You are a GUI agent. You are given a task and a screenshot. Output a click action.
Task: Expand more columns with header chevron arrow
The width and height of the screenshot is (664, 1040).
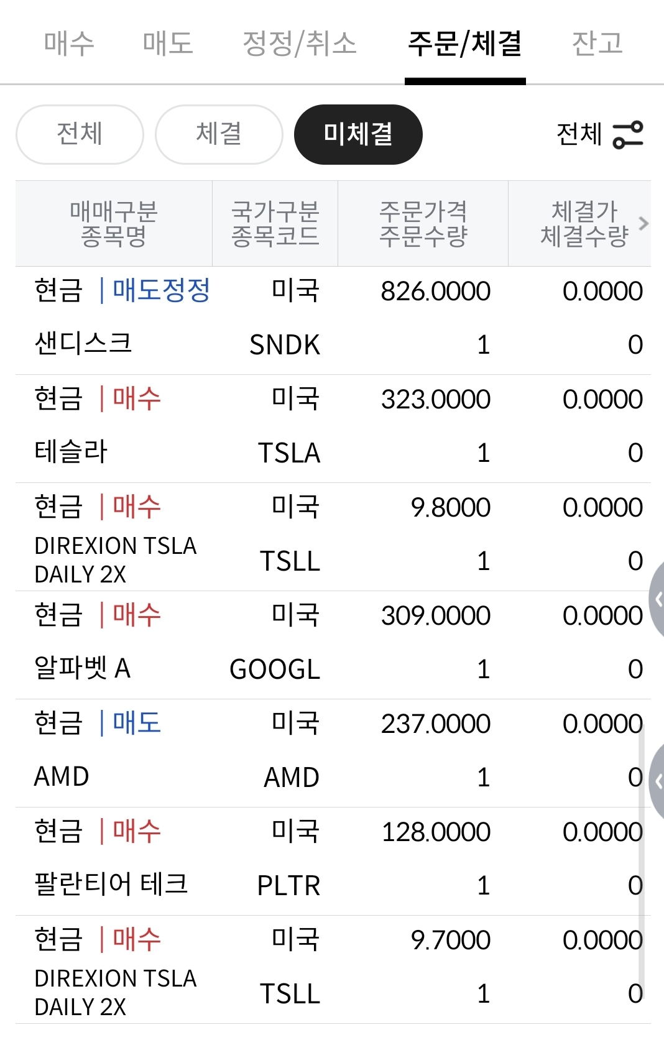[x=643, y=223]
